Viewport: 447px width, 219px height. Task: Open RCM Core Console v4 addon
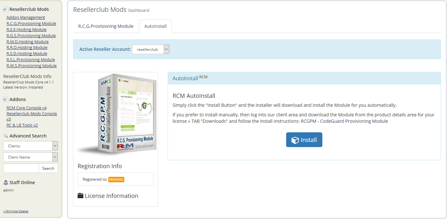26,108
